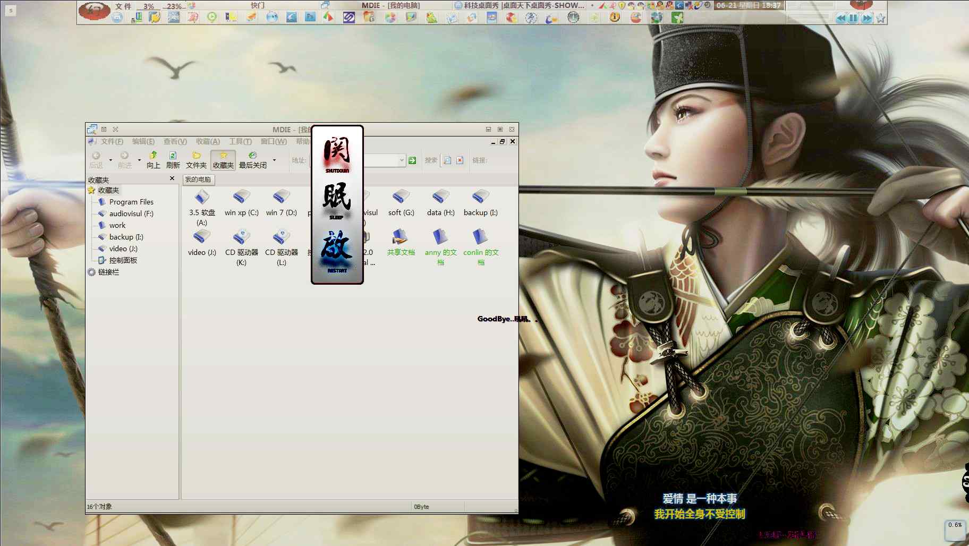The height and width of the screenshot is (546, 969).
Task: Click the orange info icon in top dock
Action: pos(615,17)
